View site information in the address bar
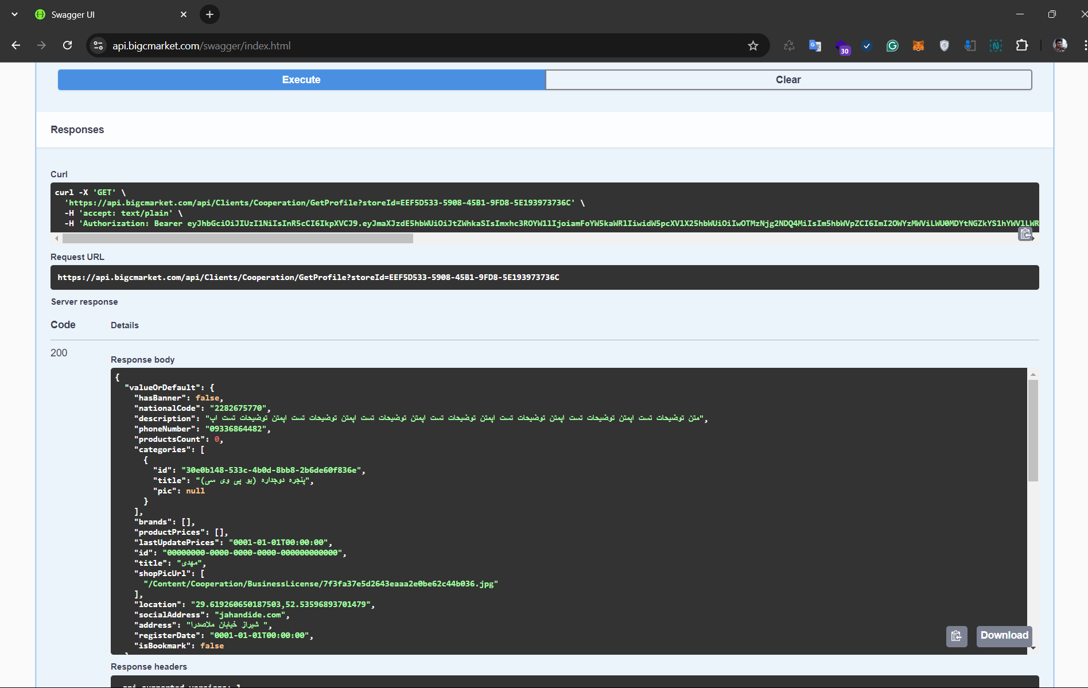The width and height of the screenshot is (1088, 688). pyautogui.click(x=99, y=46)
